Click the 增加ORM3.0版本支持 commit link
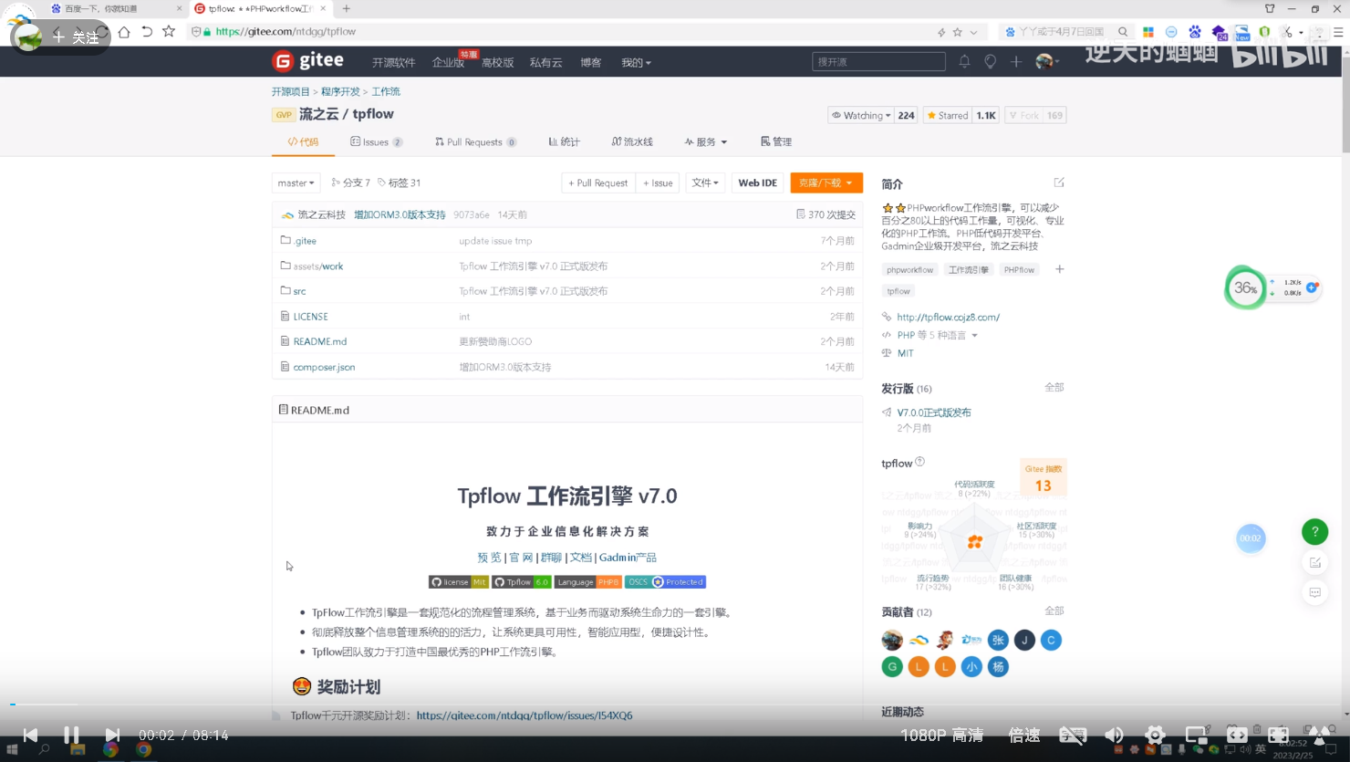The width and height of the screenshot is (1350, 762). [x=400, y=214]
